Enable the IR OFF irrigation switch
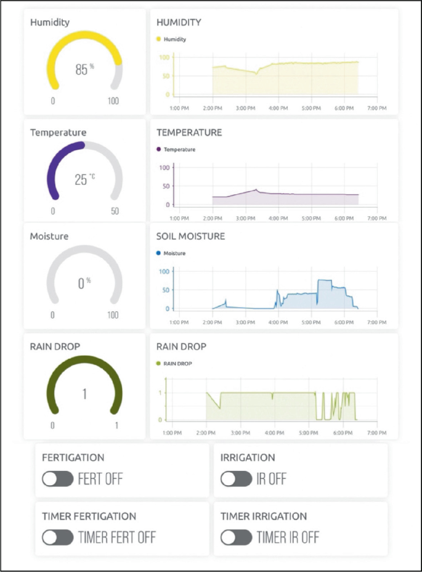This screenshot has height=572, width=422. 236,478
